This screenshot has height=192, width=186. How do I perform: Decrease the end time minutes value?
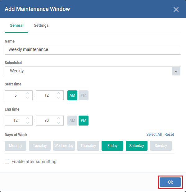pos(58,123)
